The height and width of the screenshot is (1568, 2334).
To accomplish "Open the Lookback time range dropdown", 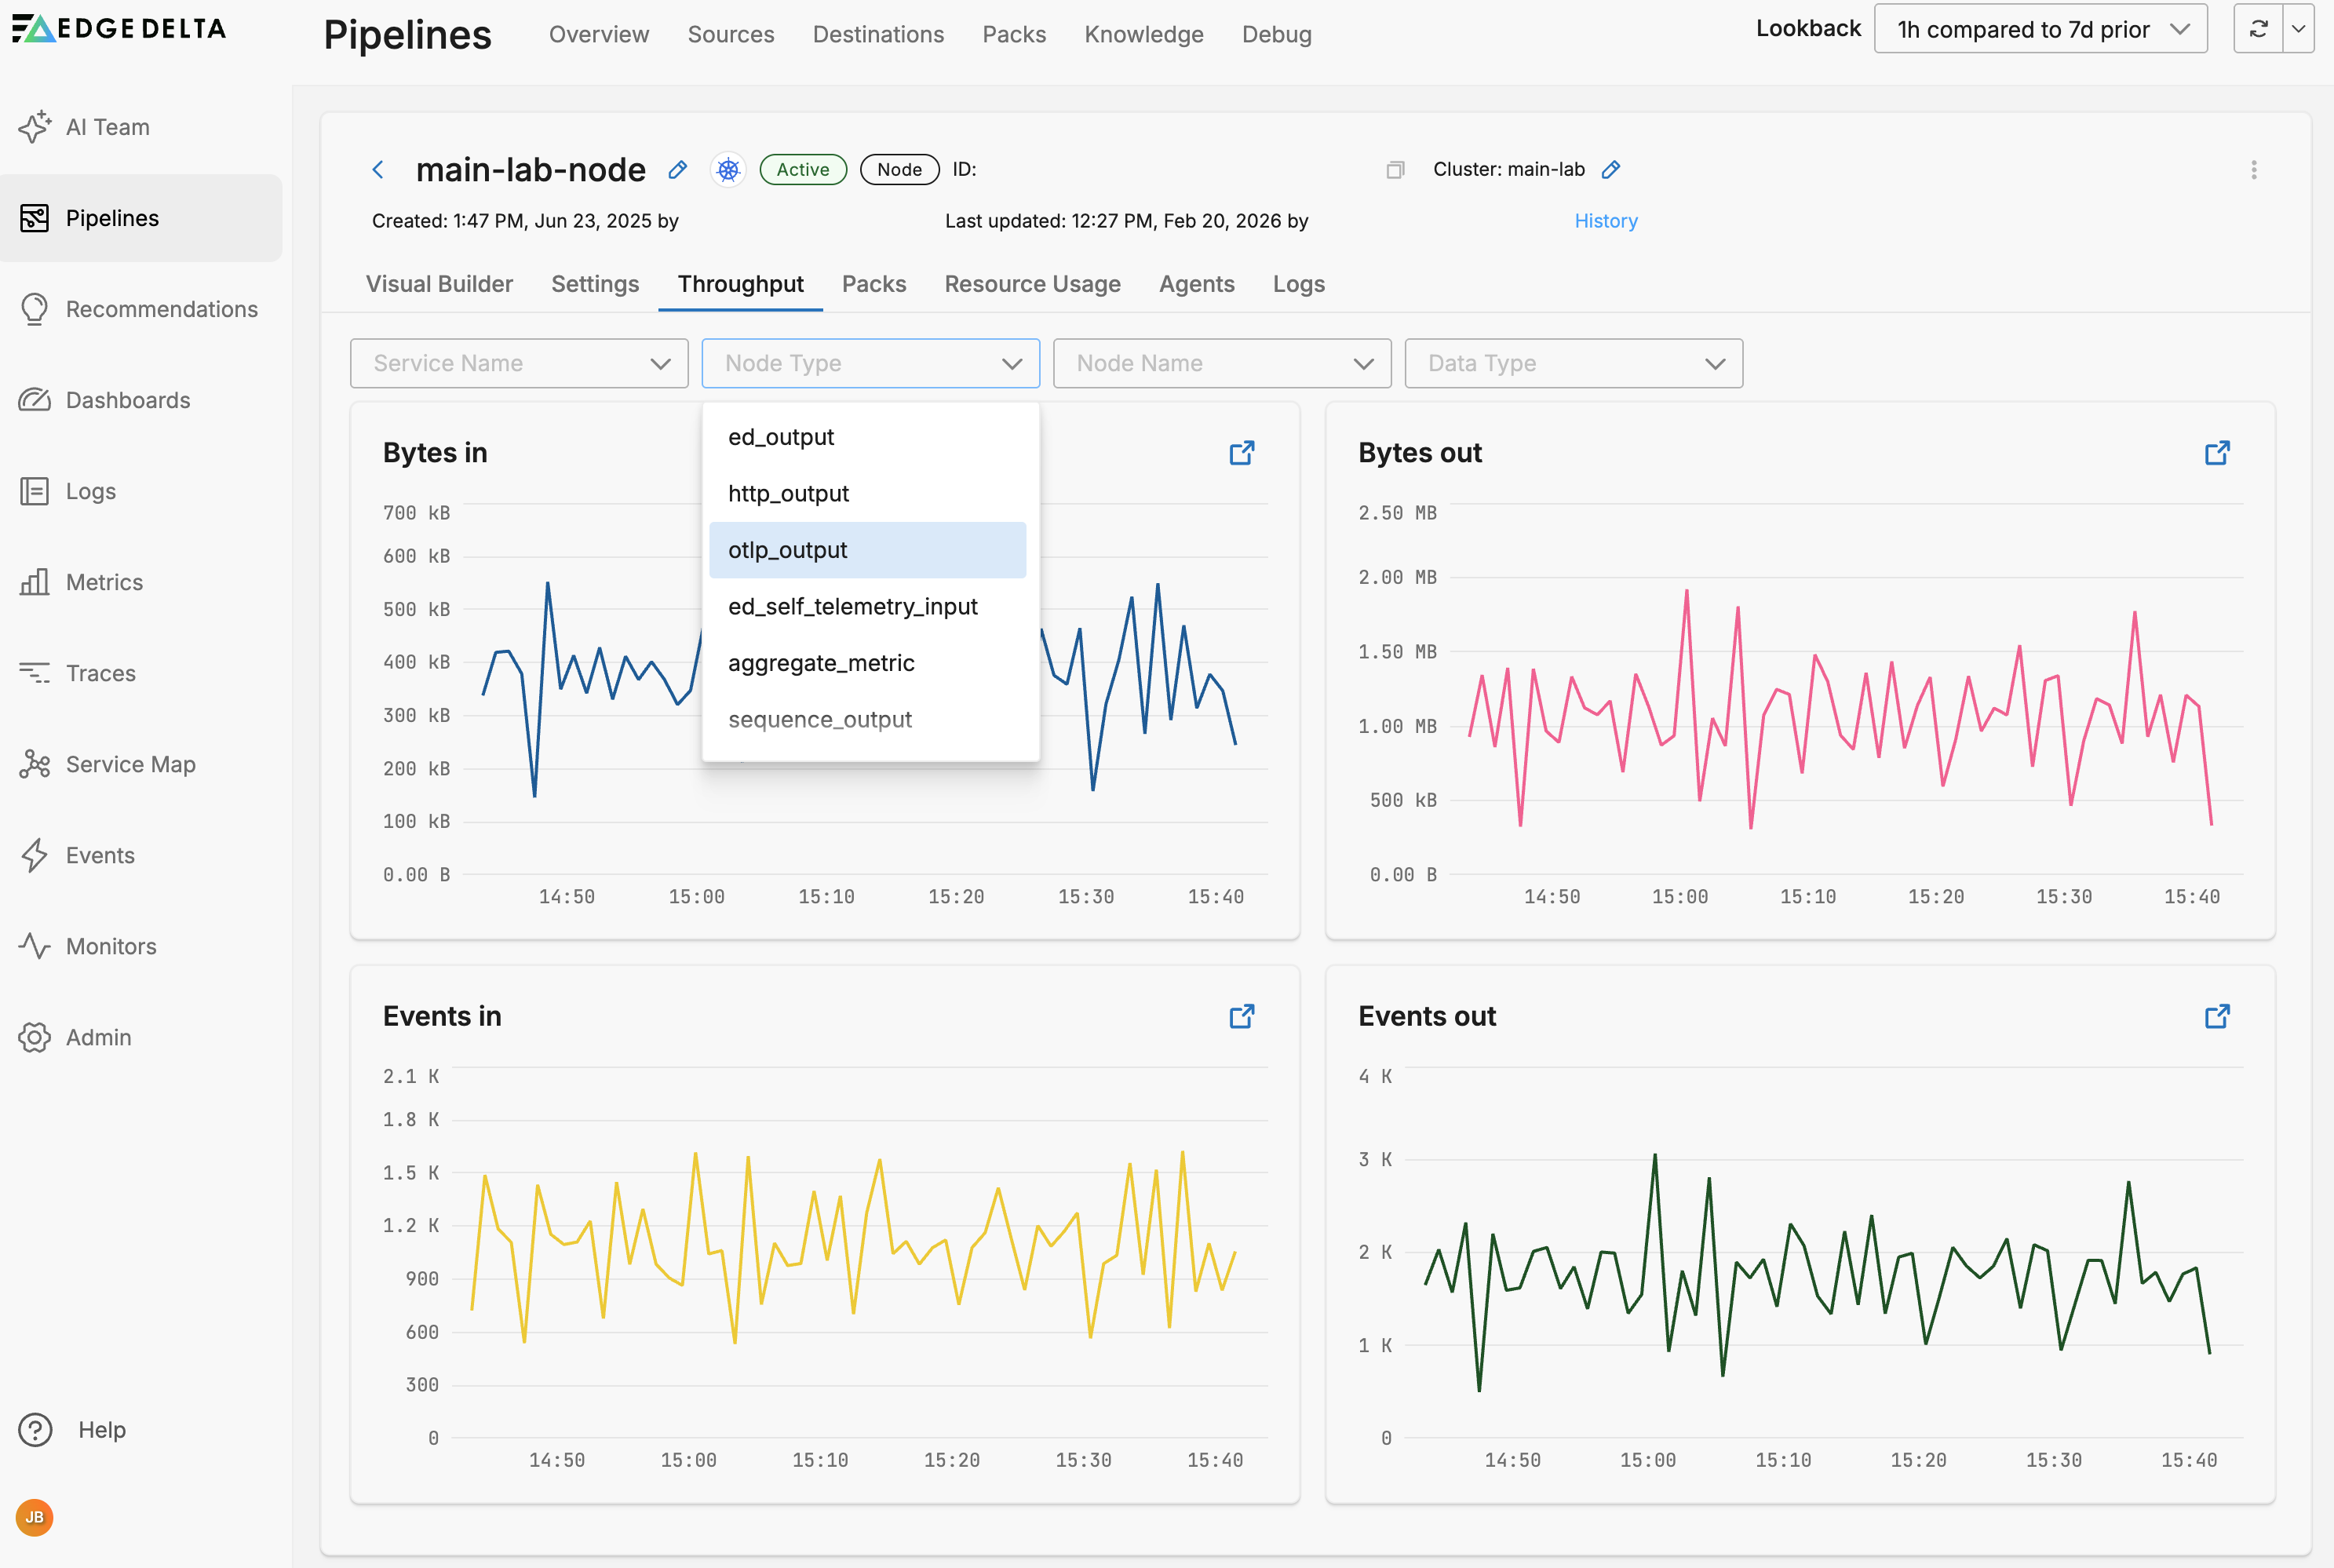I will [x=2040, y=29].
